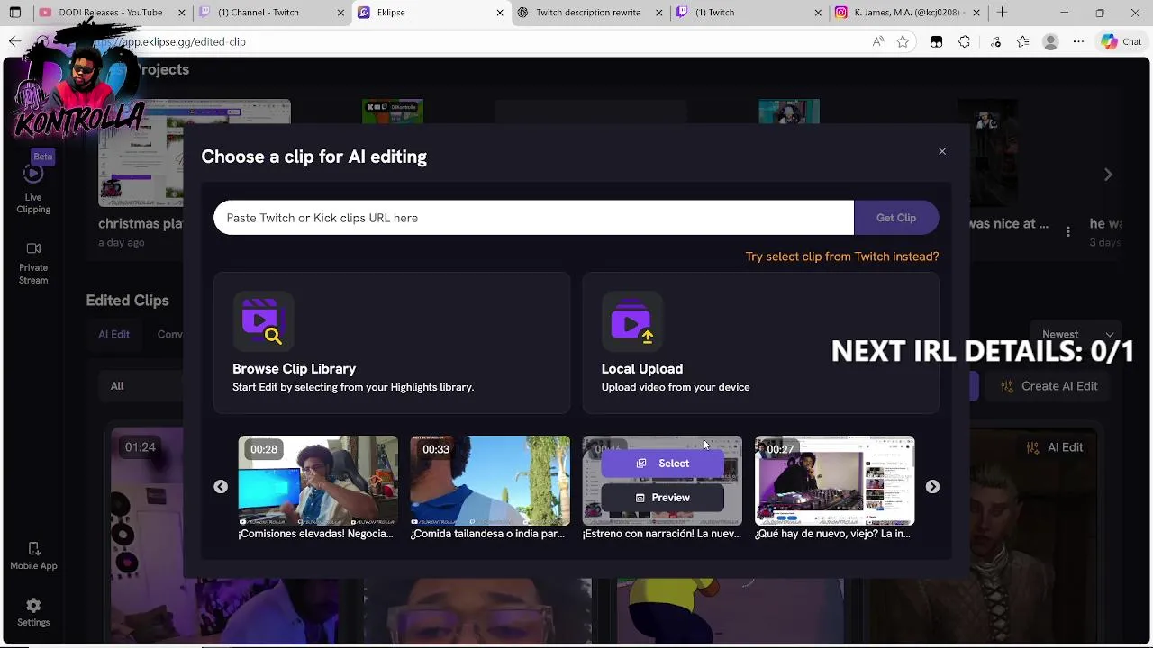Image resolution: width=1153 pixels, height=648 pixels.
Task: Click the Get Clip button
Action: 896,218
